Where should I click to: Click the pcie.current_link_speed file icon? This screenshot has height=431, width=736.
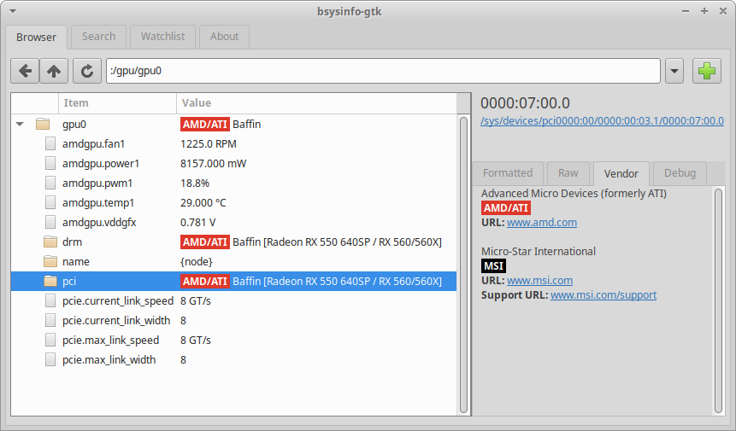tap(50, 300)
